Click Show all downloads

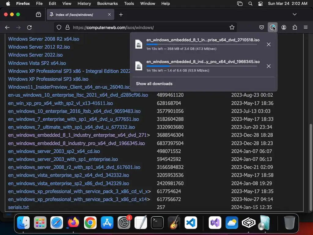pos(154,84)
